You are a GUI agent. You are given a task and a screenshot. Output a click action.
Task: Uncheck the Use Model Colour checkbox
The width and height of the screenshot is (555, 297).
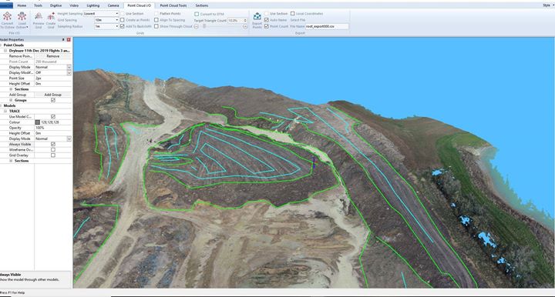pyautogui.click(x=53, y=116)
